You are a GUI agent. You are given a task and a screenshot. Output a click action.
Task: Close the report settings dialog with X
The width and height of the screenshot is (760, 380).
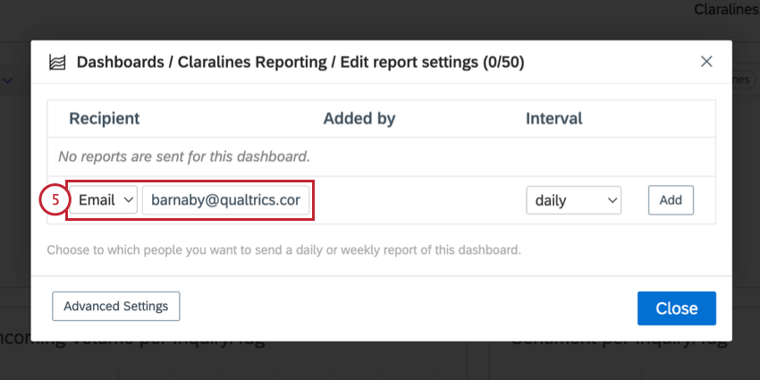(x=706, y=62)
